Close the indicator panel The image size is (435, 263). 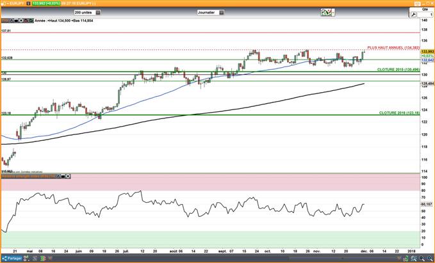pos(68,176)
